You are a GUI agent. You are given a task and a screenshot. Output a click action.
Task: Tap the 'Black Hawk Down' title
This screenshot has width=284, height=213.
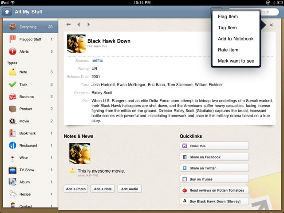[x=109, y=41]
